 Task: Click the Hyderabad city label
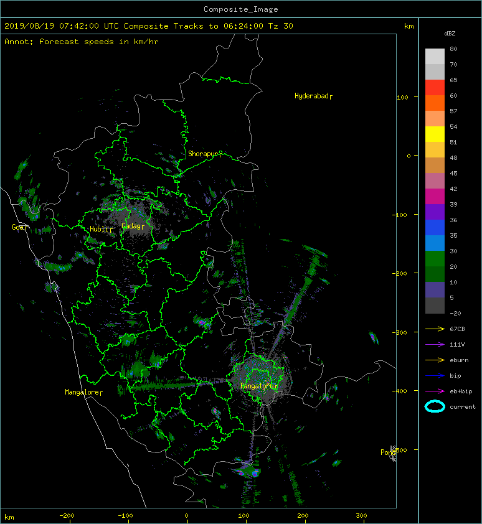[312, 96]
